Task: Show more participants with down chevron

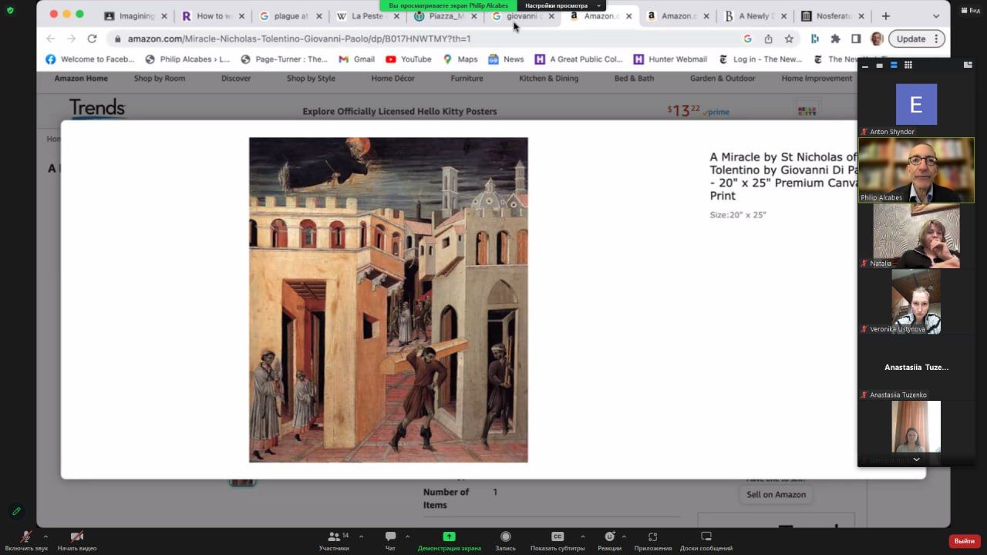Action: [x=916, y=459]
